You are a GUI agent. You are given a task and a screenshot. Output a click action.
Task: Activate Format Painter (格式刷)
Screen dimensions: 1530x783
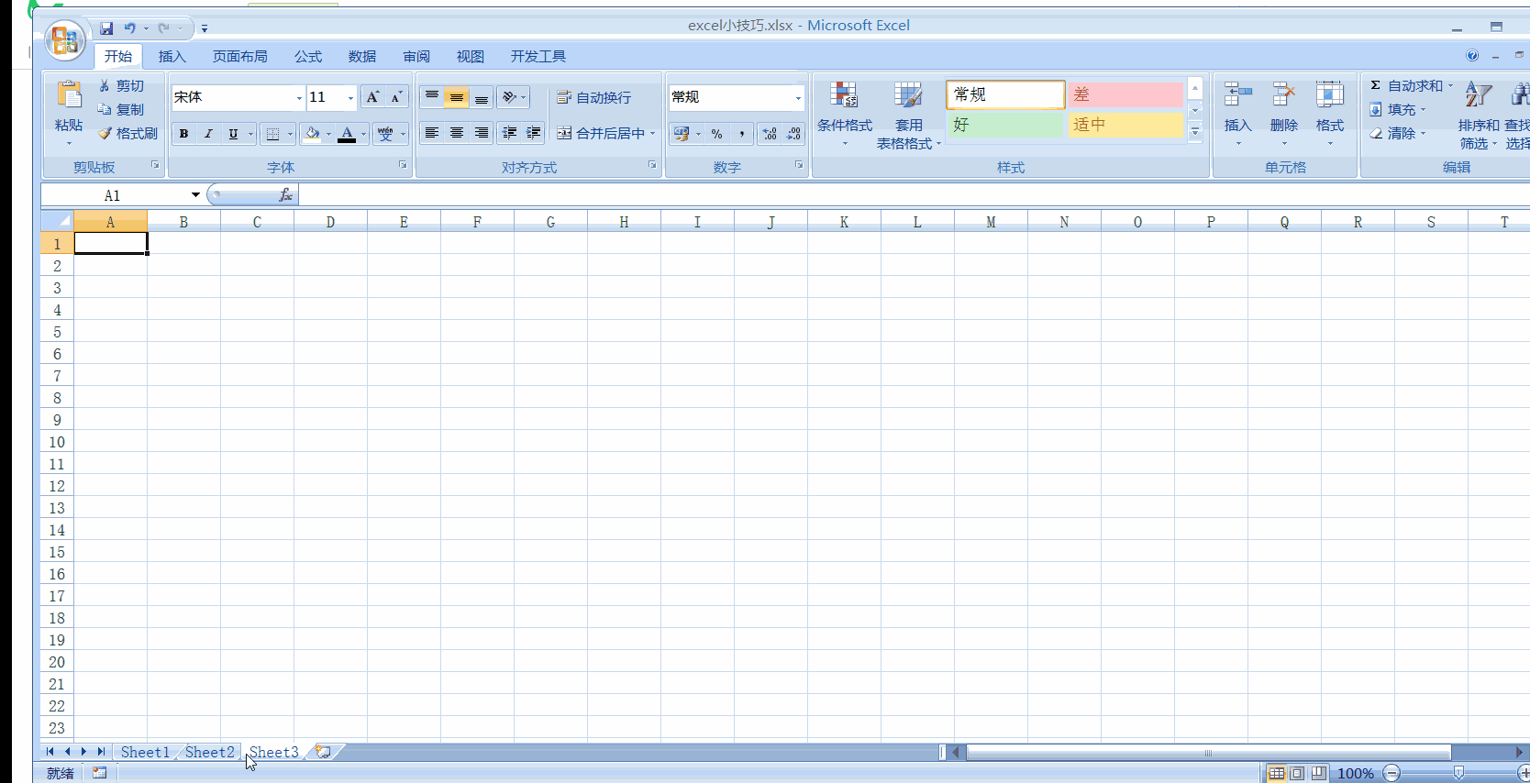point(128,133)
